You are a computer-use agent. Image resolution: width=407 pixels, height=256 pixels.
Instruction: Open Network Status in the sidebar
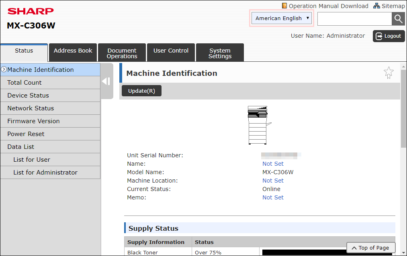(50, 108)
